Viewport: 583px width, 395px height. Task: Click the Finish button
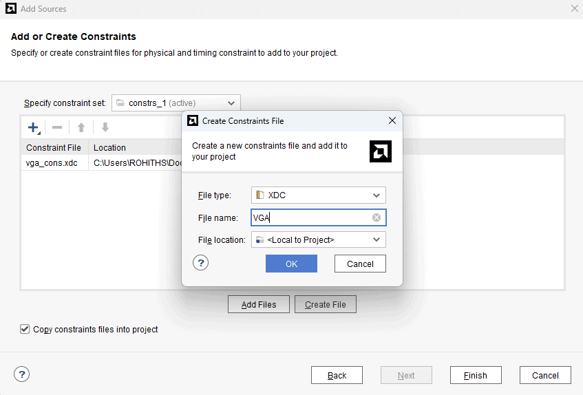[476, 375]
